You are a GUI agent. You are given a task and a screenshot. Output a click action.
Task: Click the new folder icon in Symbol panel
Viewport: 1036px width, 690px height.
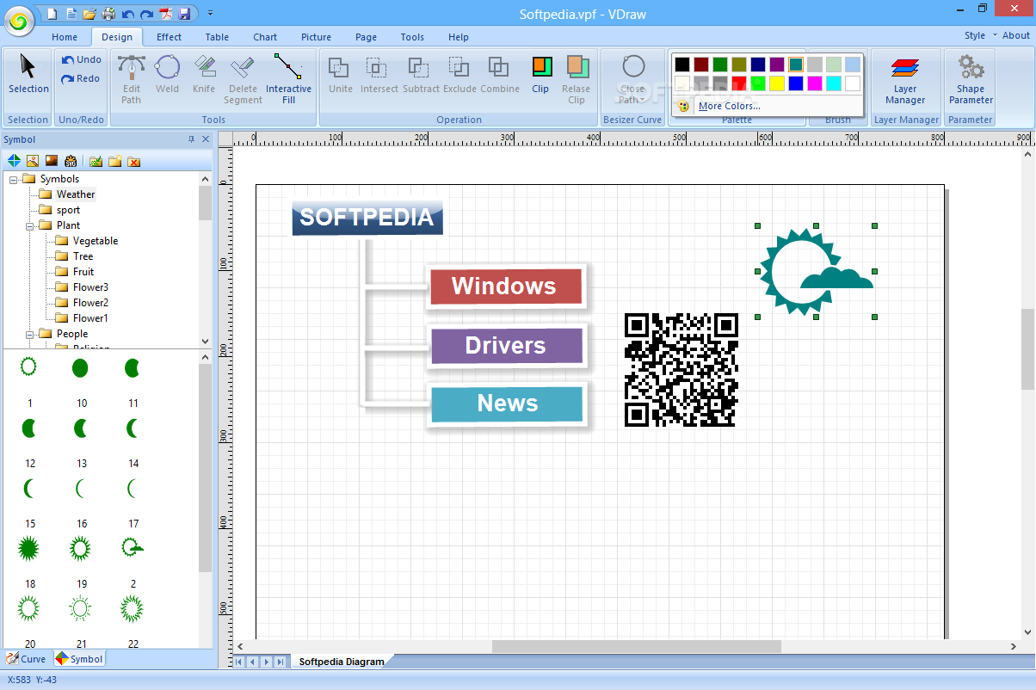click(114, 161)
